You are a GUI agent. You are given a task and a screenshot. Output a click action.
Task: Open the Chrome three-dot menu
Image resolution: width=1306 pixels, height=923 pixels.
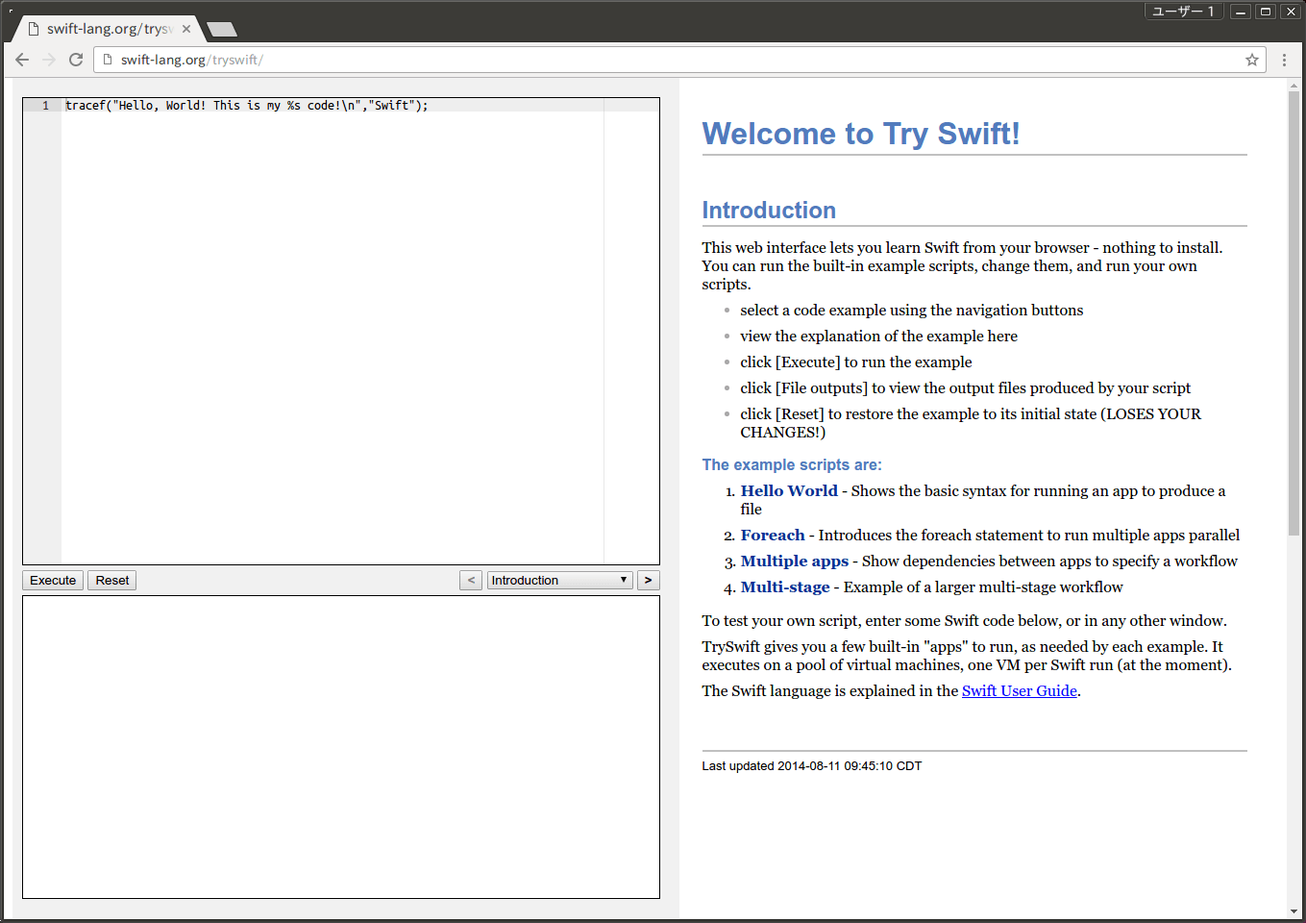(1284, 60)
